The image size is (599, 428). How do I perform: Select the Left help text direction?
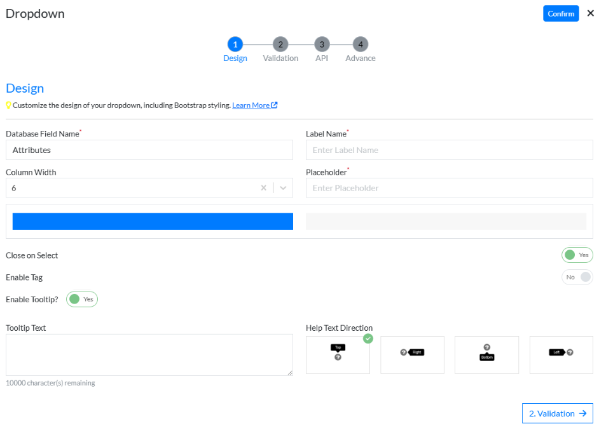click(561, 354)
